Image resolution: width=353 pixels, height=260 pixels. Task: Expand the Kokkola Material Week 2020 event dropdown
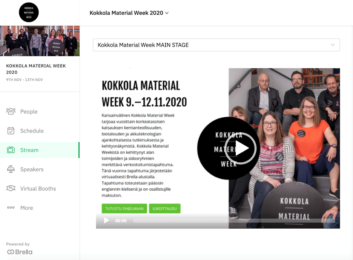(x=129, y=13)
